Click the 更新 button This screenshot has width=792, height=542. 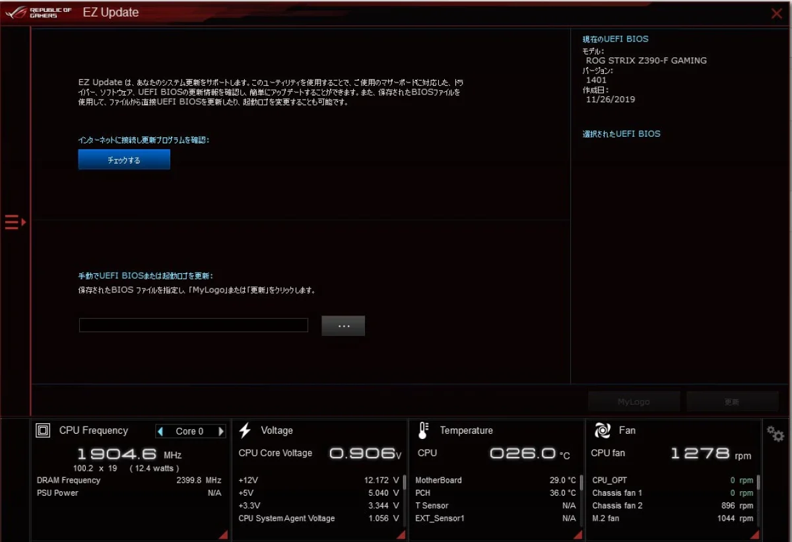click(x=732, y=401)
